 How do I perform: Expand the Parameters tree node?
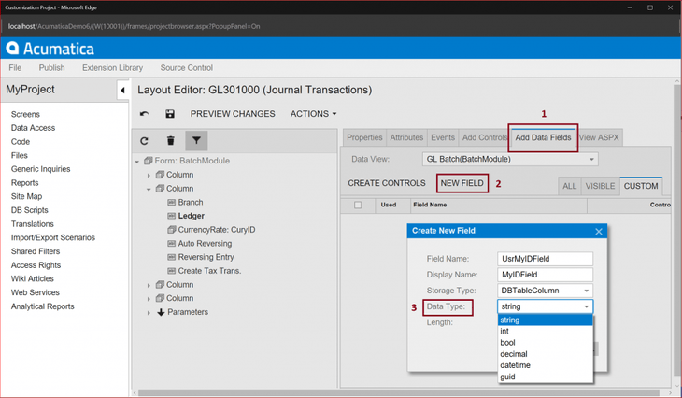click(149, 313)
